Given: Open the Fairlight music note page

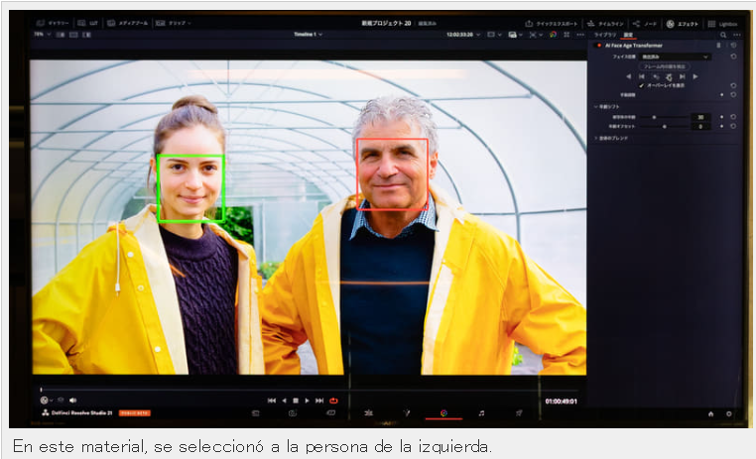Looking at the screenshot, I should 481,412.
